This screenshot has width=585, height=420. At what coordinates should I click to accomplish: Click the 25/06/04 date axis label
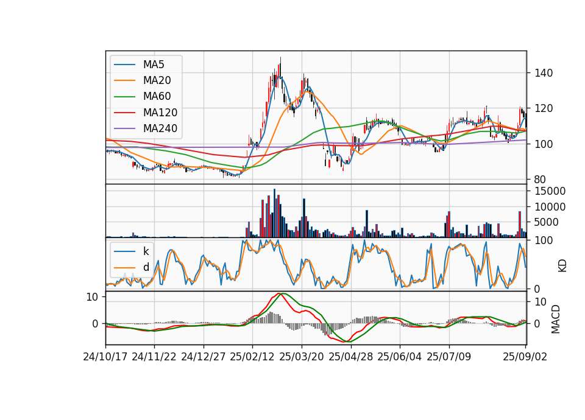[400, 357]
